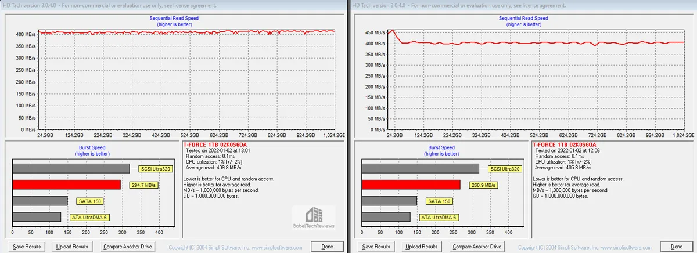
Task: Click Save Results in right window
Action: tap(376, 247)
